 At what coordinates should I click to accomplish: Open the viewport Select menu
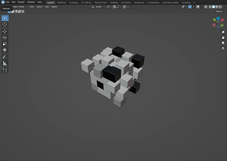click(39, 7)
